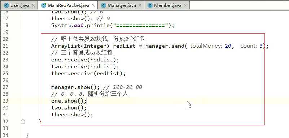Click 'one.show();' on line 29
This screenshot has height=138, width=289.
click(x=69, y=101)
